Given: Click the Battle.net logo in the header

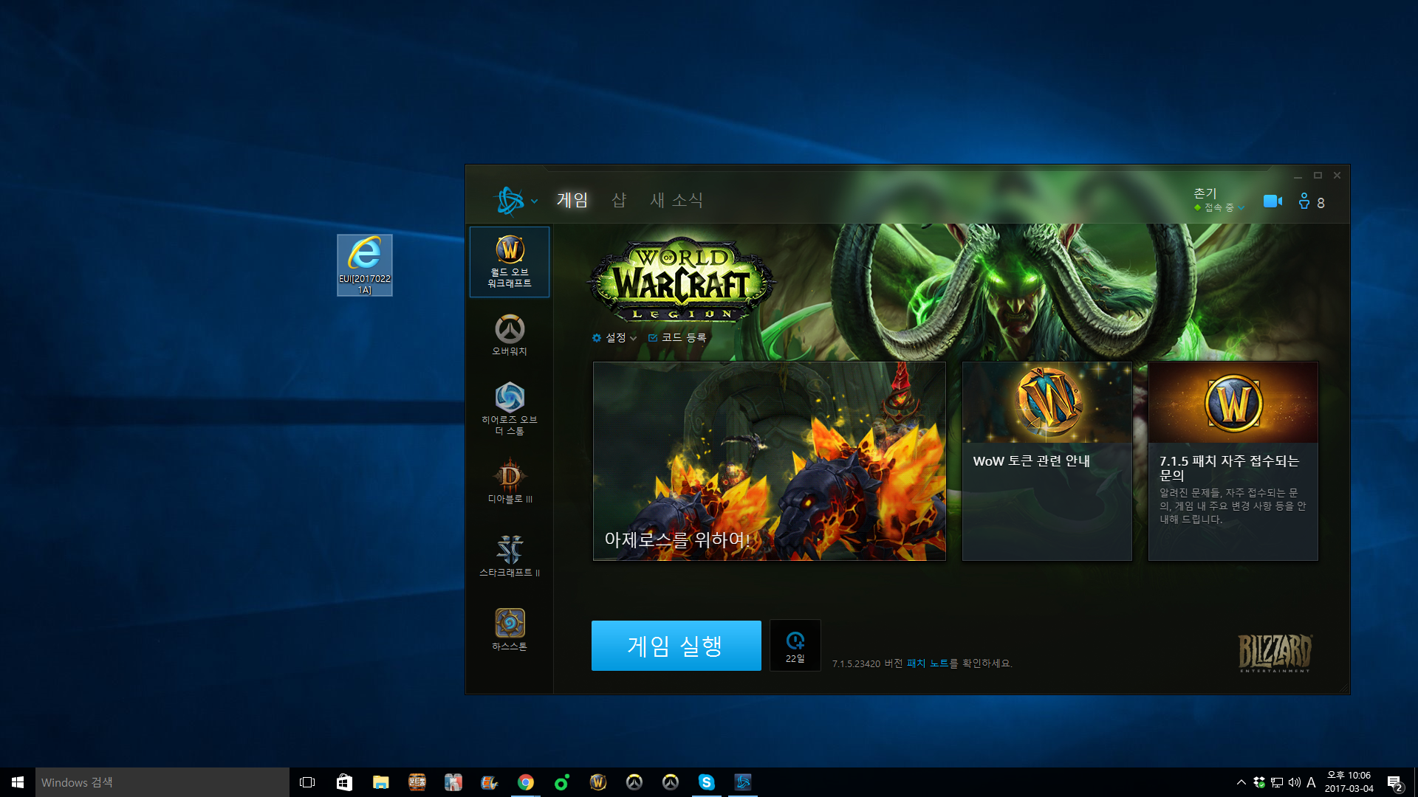Looking at the screenshot, I should pyautogui.click(x=510, y=200).
